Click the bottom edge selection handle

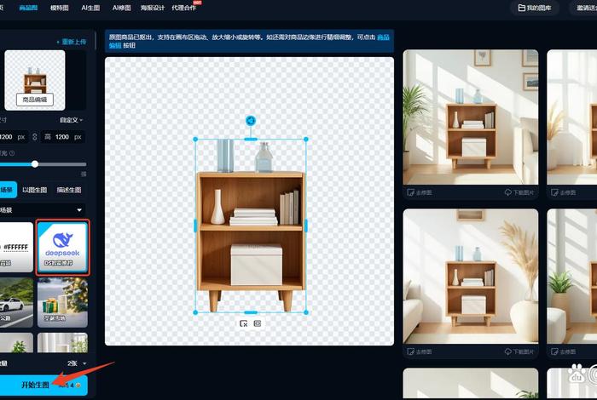[251, 312]
